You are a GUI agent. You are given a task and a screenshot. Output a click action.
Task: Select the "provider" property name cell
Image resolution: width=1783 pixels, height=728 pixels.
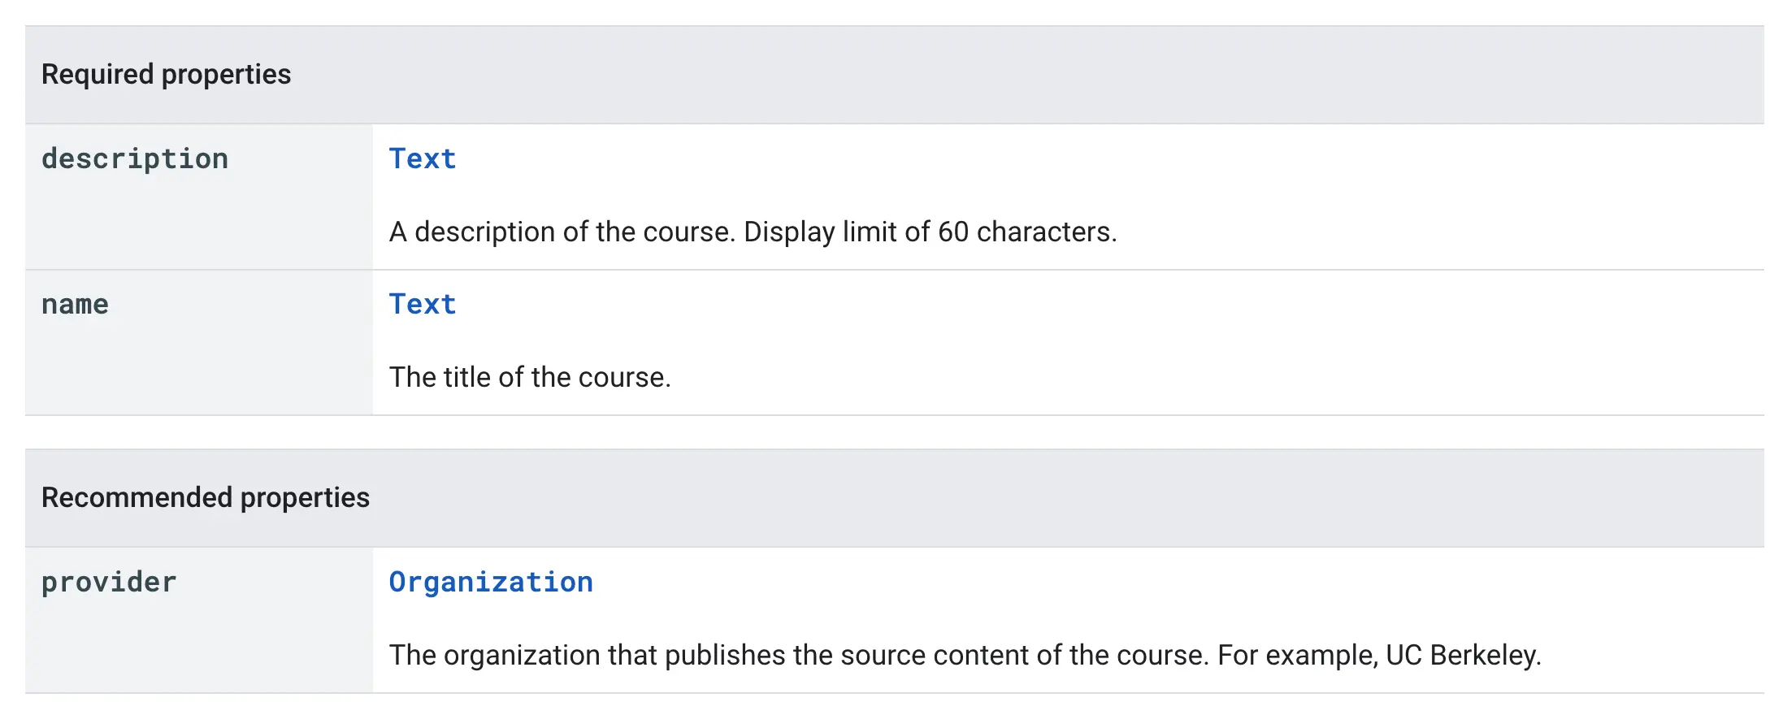click(x=109, y=582)
